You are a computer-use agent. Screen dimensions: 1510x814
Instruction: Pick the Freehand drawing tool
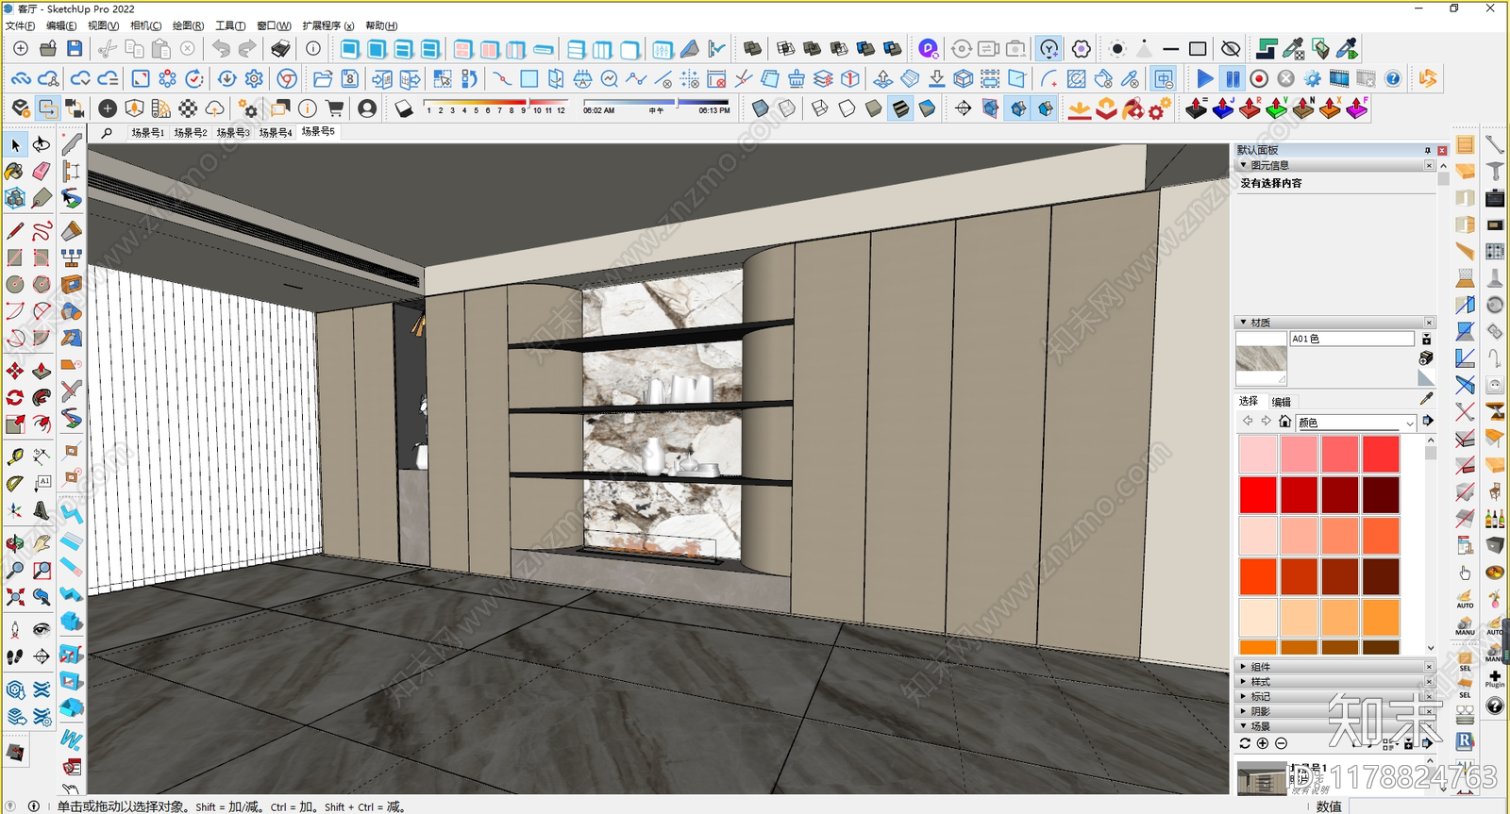click(42, 231)
